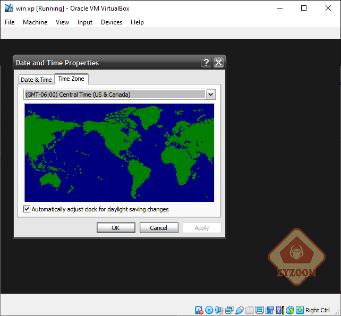Viewport: 341px width, 316px height.
Task: Click the Cancel button
Action: (159, 228)
